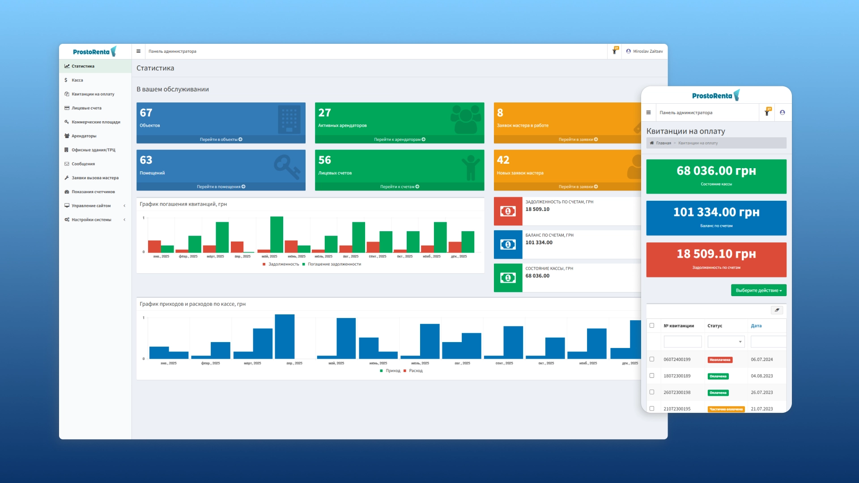The height and width of the screenshot is (483, 859).
Task: Tick the checkbox for receipt 06072400199
Action: [652, 359]
